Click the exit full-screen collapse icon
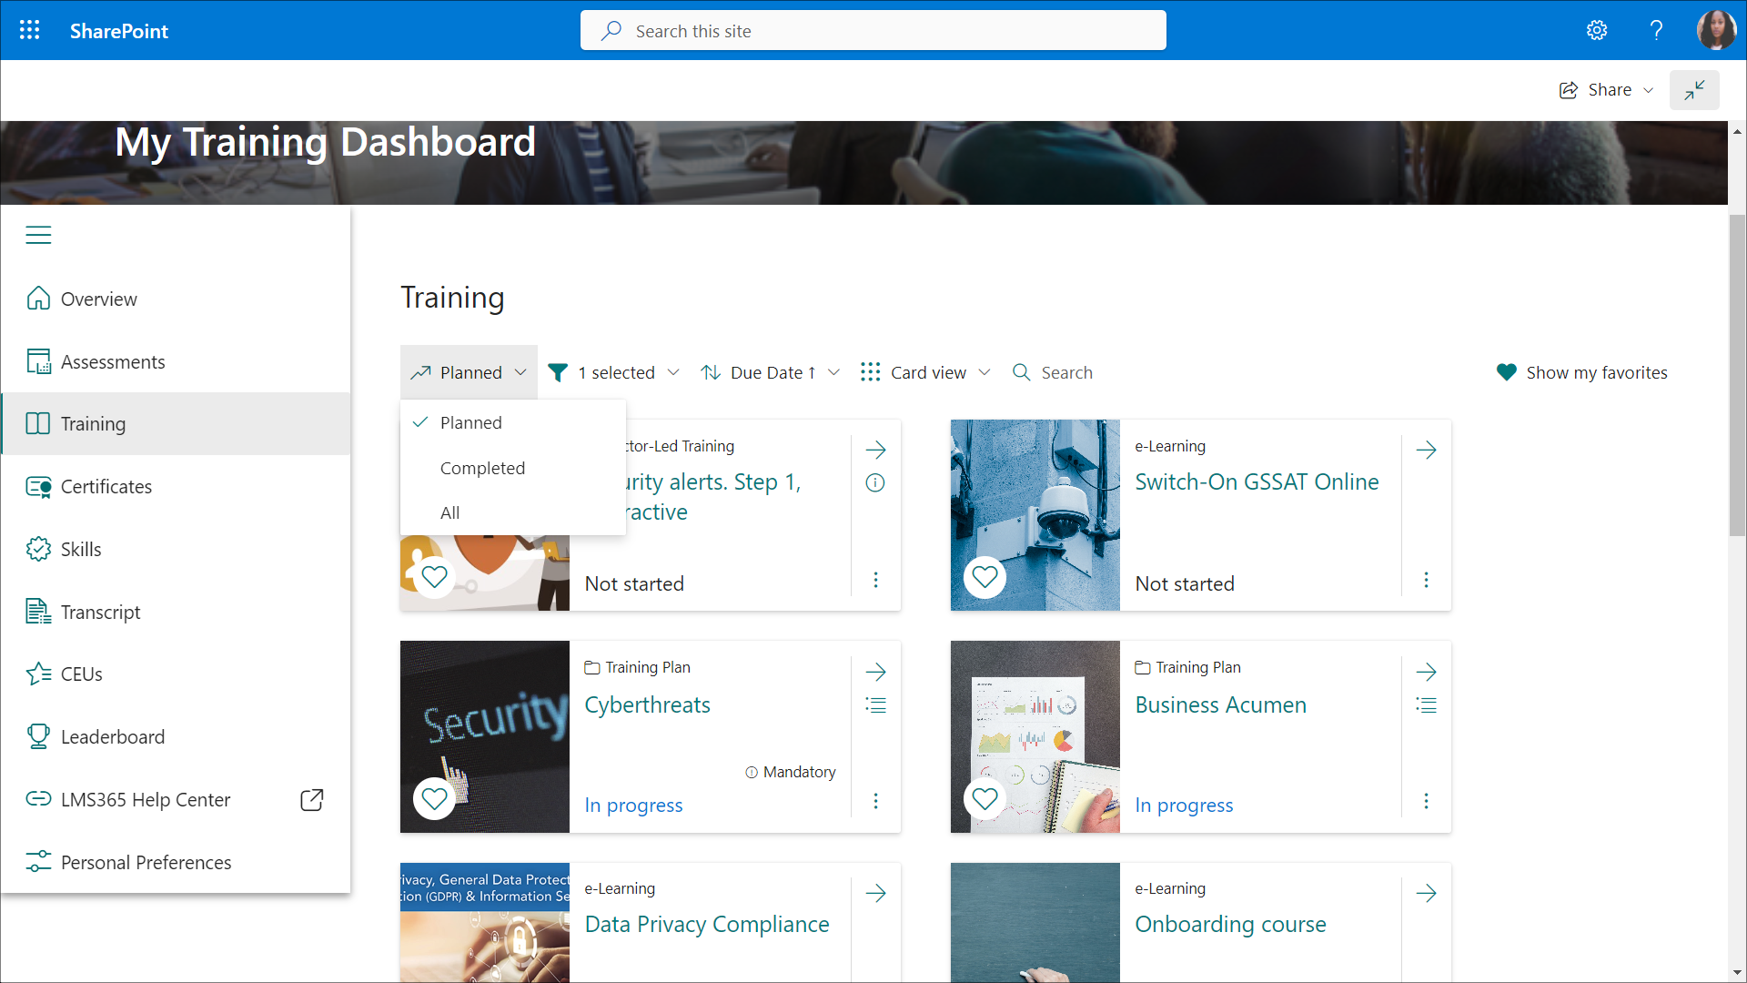 tap(1693, 90)
